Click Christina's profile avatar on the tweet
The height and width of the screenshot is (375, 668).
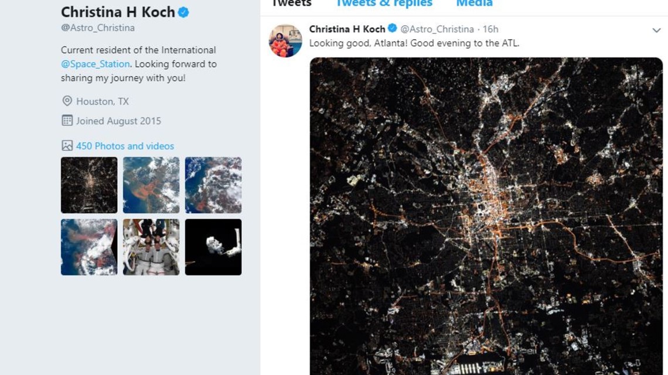click(x=285, y=41)
